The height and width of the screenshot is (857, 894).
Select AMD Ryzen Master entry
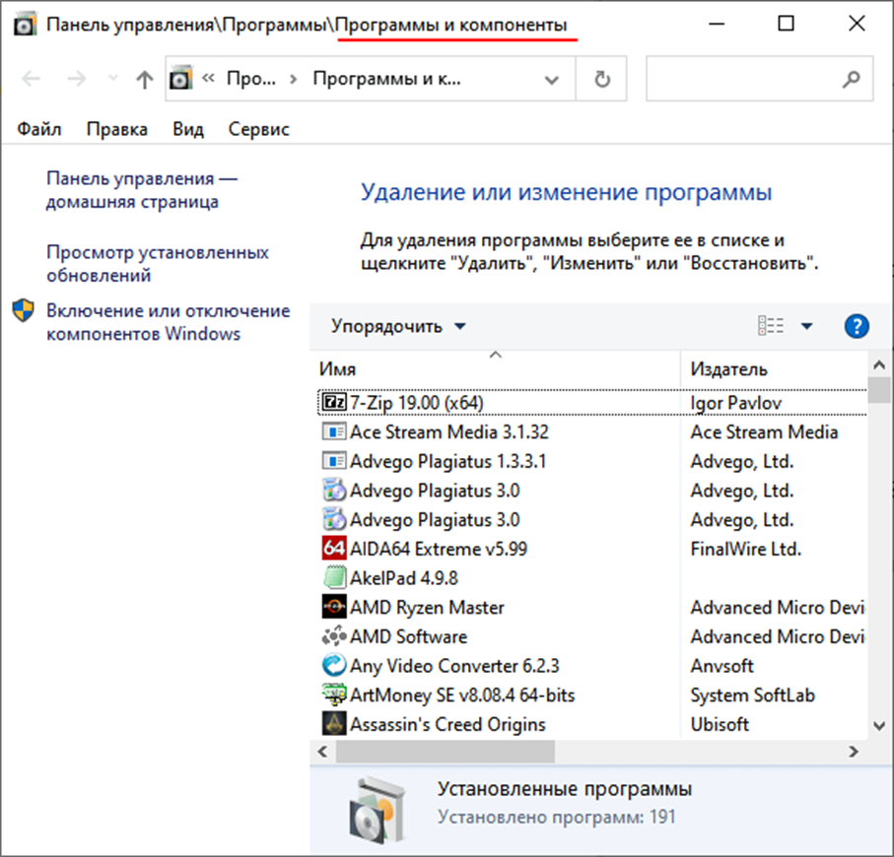click(x=427, y=608)
